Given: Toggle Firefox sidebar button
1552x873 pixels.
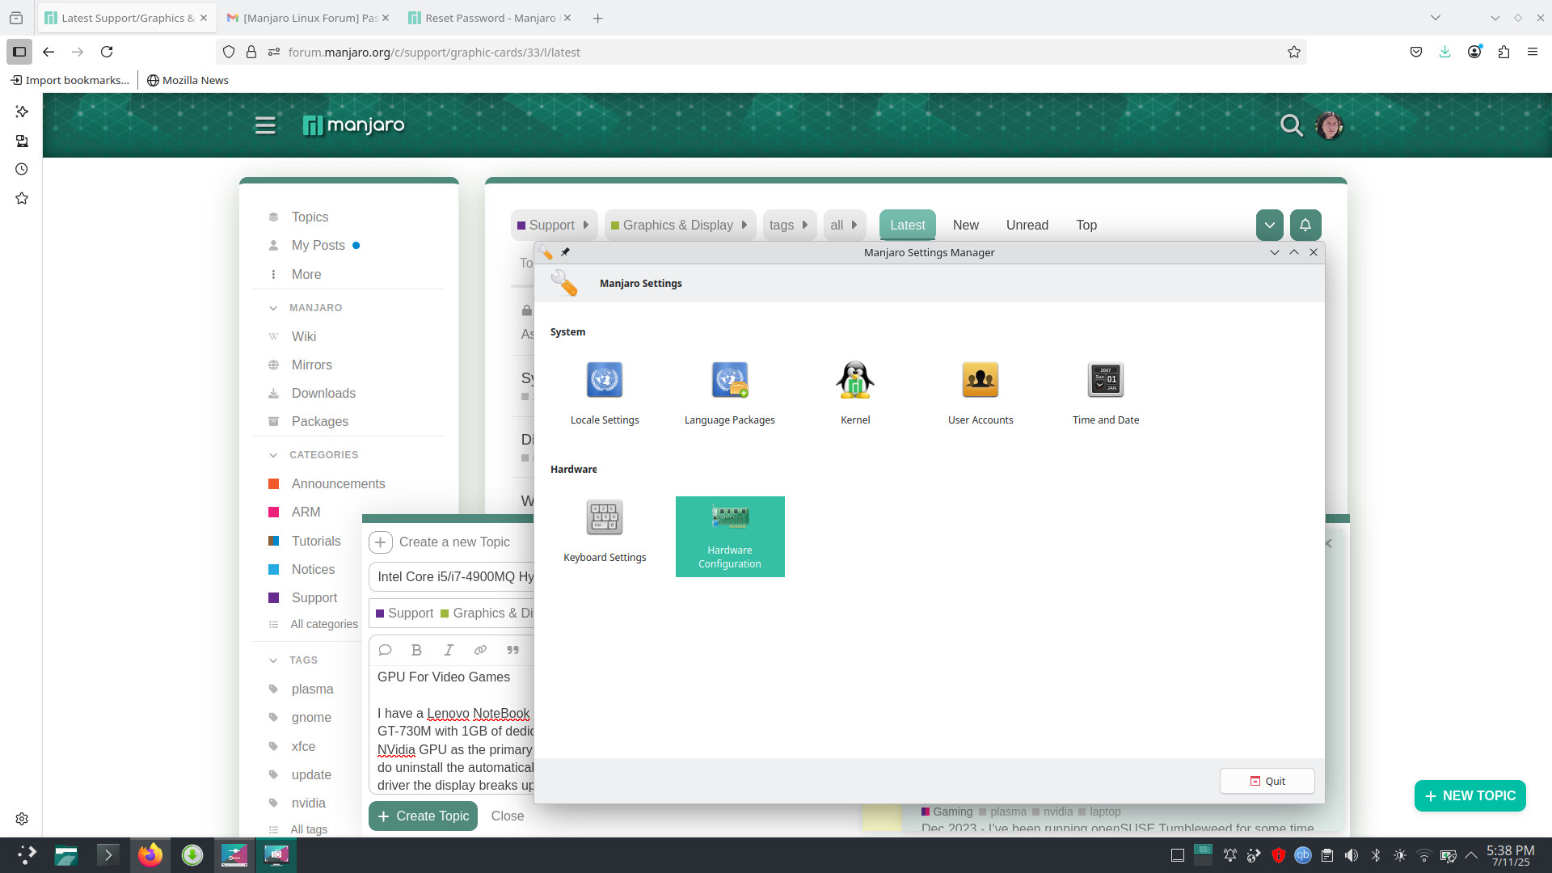Looking at the screenshot, I should coord(19,52).
